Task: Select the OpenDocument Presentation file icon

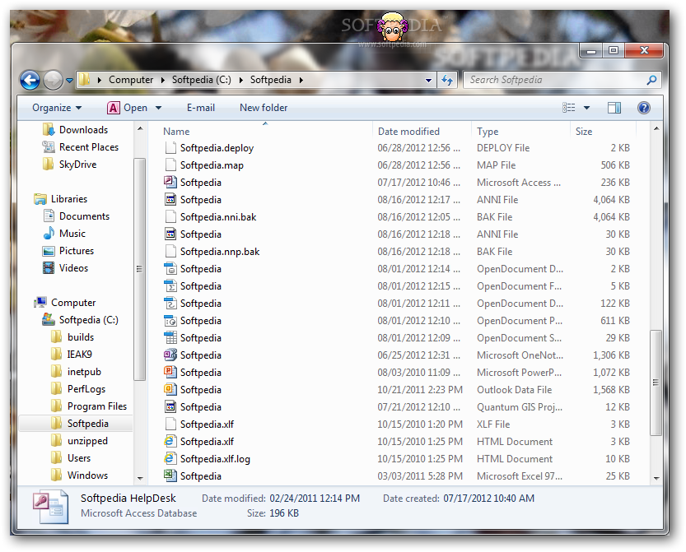Action: coord(170,320)
